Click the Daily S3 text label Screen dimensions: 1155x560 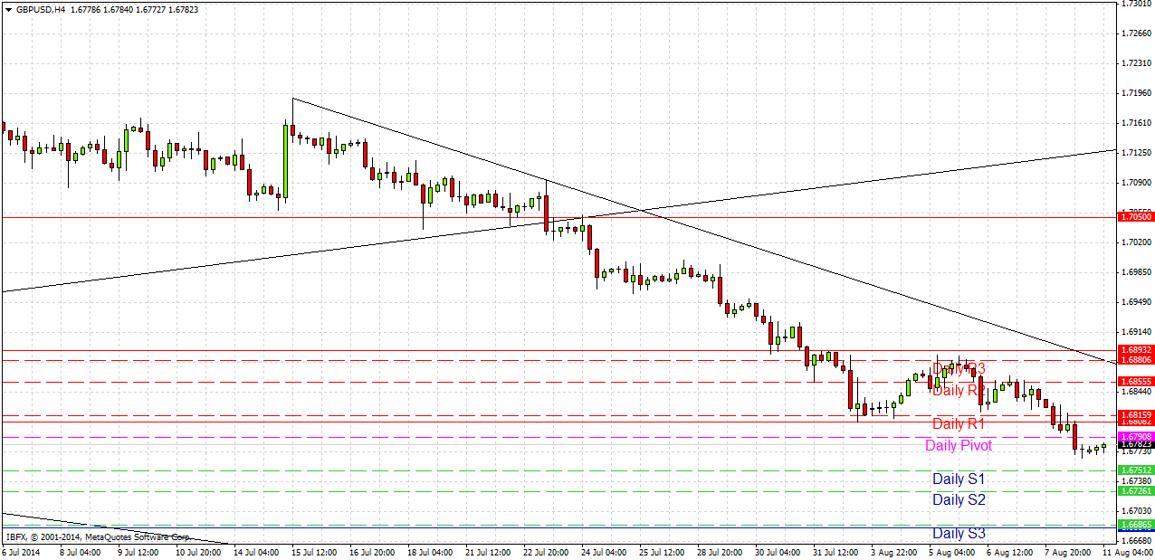tap(959, 534)
